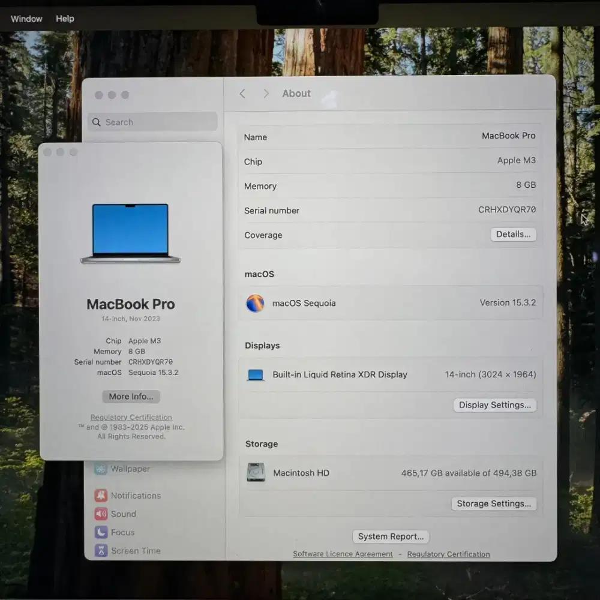Open the Software Licence Agreement link

pos(342,554)
